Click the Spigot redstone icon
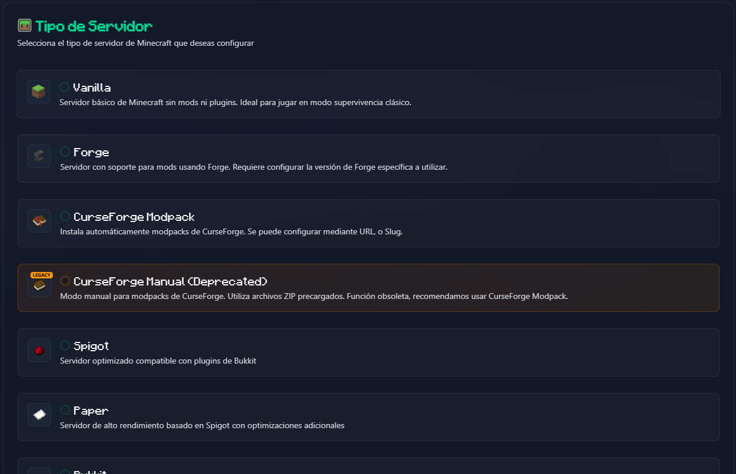Screen dimensions: 736x474 tap(39, 351)
